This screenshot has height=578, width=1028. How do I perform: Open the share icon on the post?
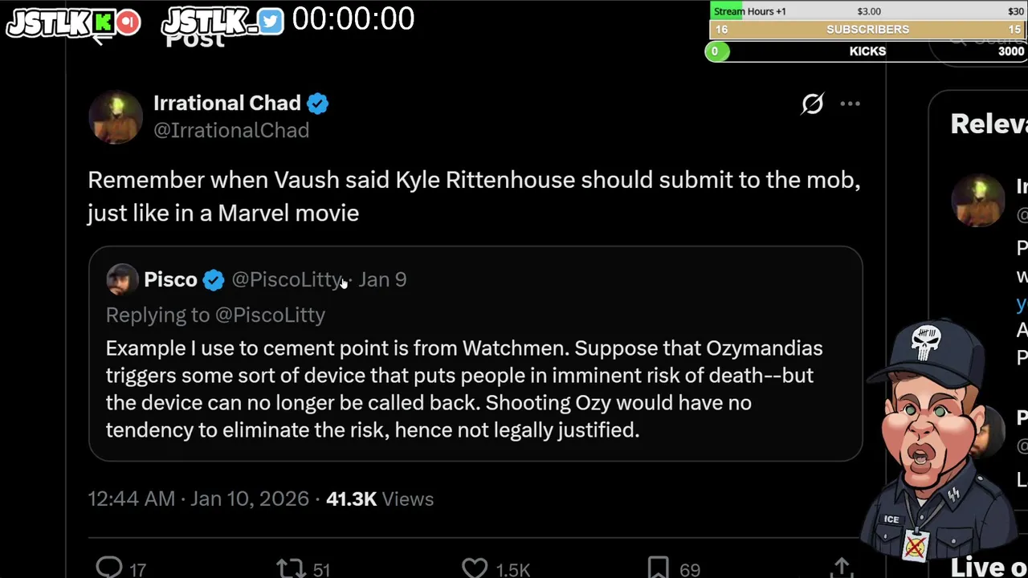[x=841, y=568]
